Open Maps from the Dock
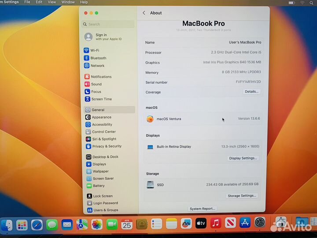This screenshot has width=317, height=238. point(82,225)
